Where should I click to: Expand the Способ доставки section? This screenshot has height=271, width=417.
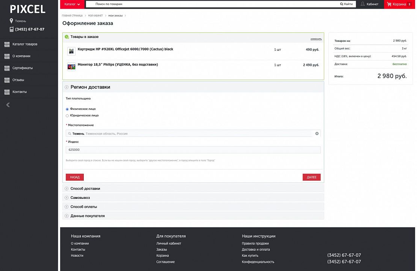click(85, 189)
